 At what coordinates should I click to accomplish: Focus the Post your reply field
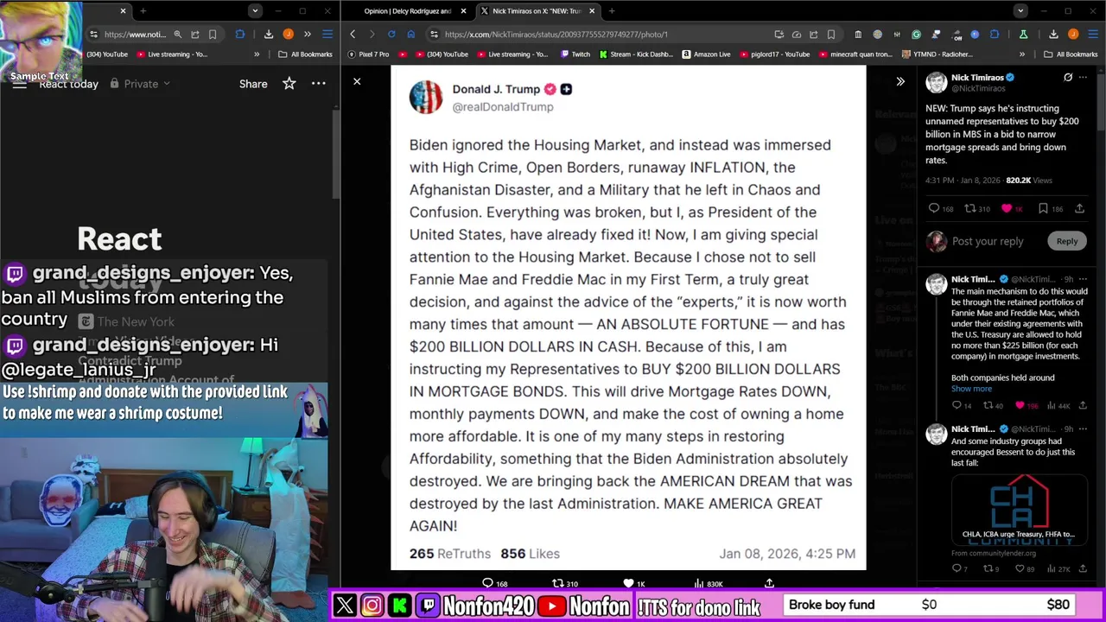coord(988,241)
